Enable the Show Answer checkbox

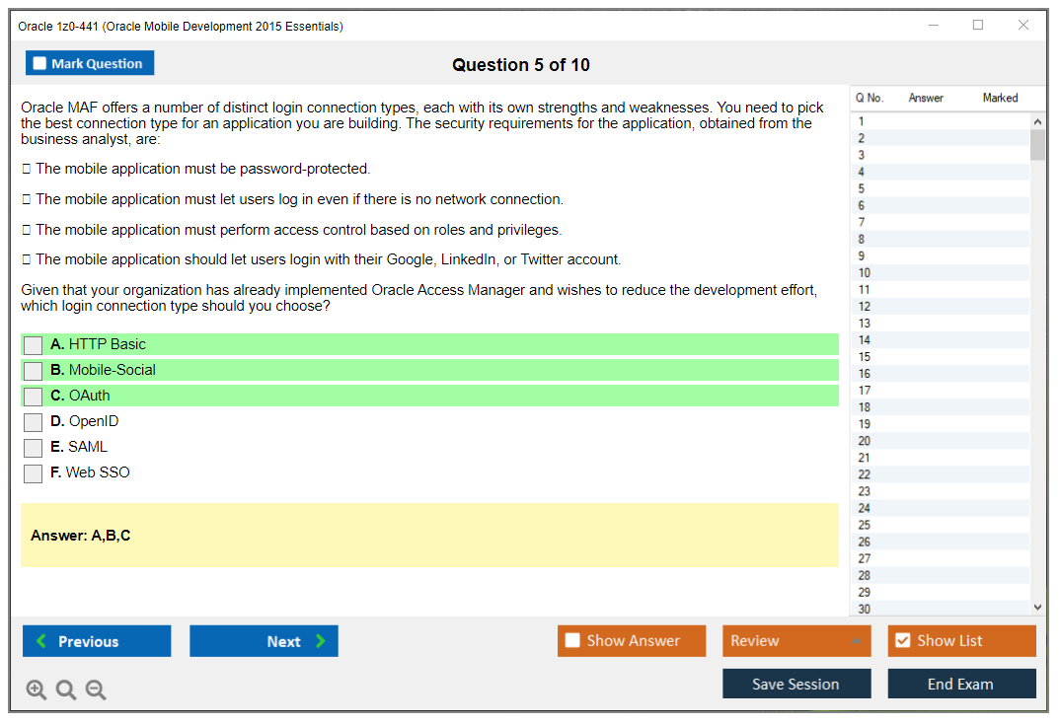click(x=572, y=640)
